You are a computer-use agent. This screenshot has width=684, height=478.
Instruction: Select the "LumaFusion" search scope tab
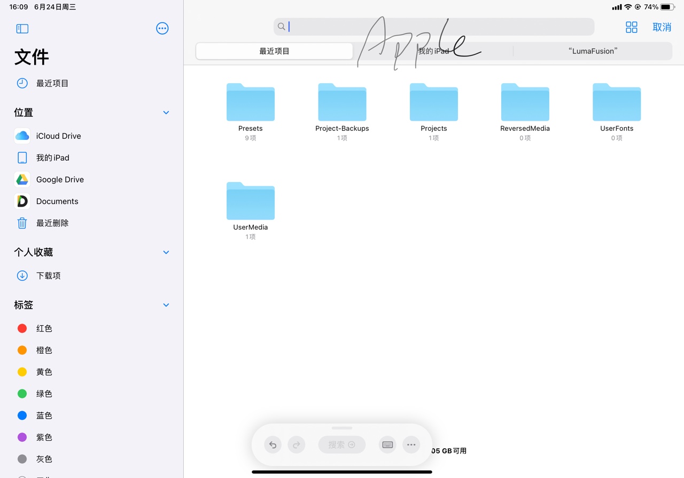[592, 51]
